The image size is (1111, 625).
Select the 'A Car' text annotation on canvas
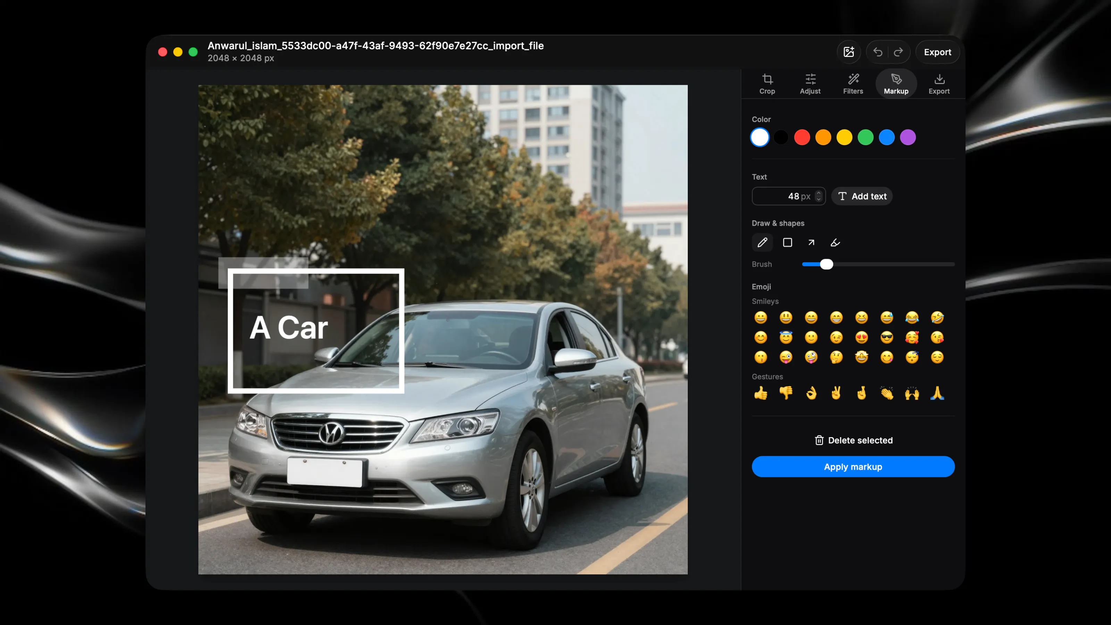tap(289, 328)
